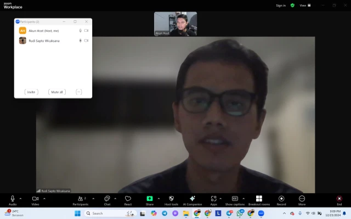Expand the Apps options arrow
Screen dimensions: 351x219
(220, 199)
